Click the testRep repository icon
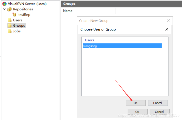182x120 pixels. click(14, 14)
